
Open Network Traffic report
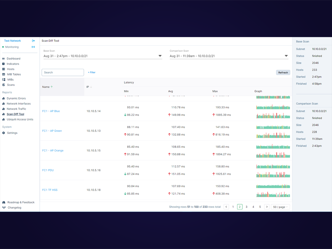tap(17, 109)
